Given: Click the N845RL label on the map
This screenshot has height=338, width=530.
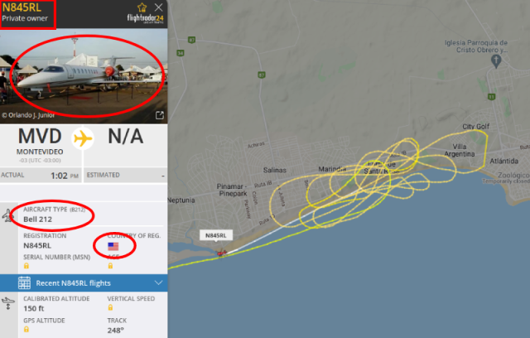Looking at the screenshot, I should pos(216,235).
